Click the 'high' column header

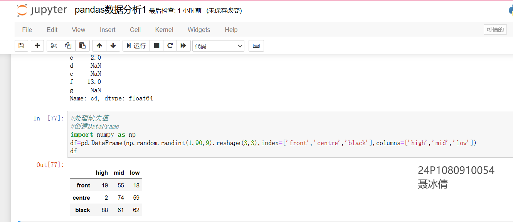tap(102, 173)
